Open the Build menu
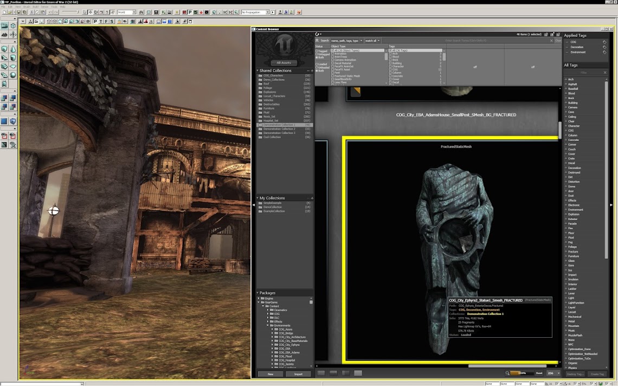 tap(35, 7)
